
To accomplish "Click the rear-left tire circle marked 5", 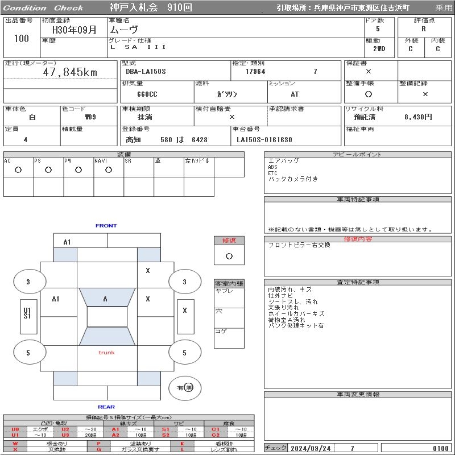I will [x=28, y=353].
